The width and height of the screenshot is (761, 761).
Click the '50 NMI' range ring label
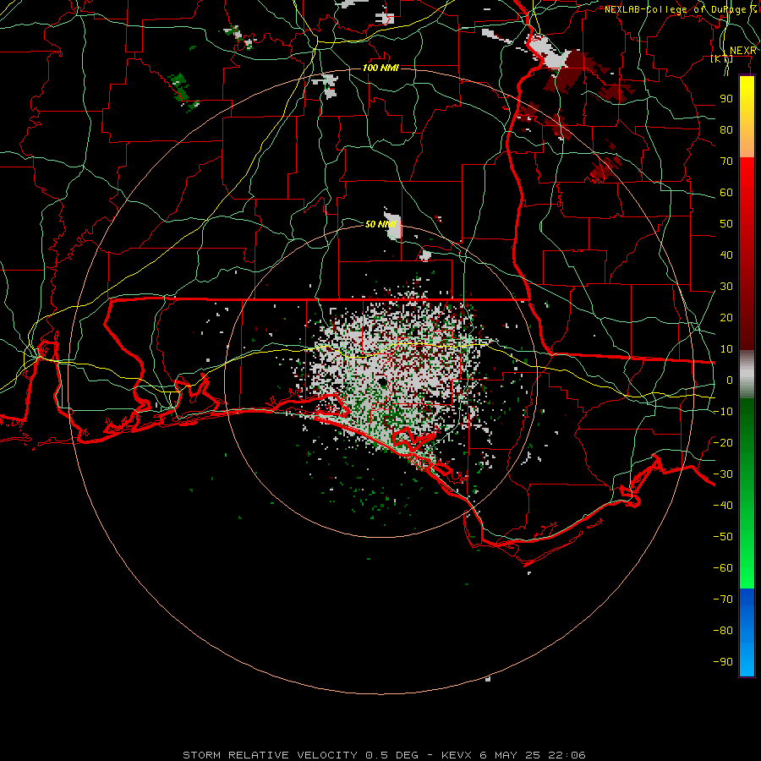coord(380,224)
